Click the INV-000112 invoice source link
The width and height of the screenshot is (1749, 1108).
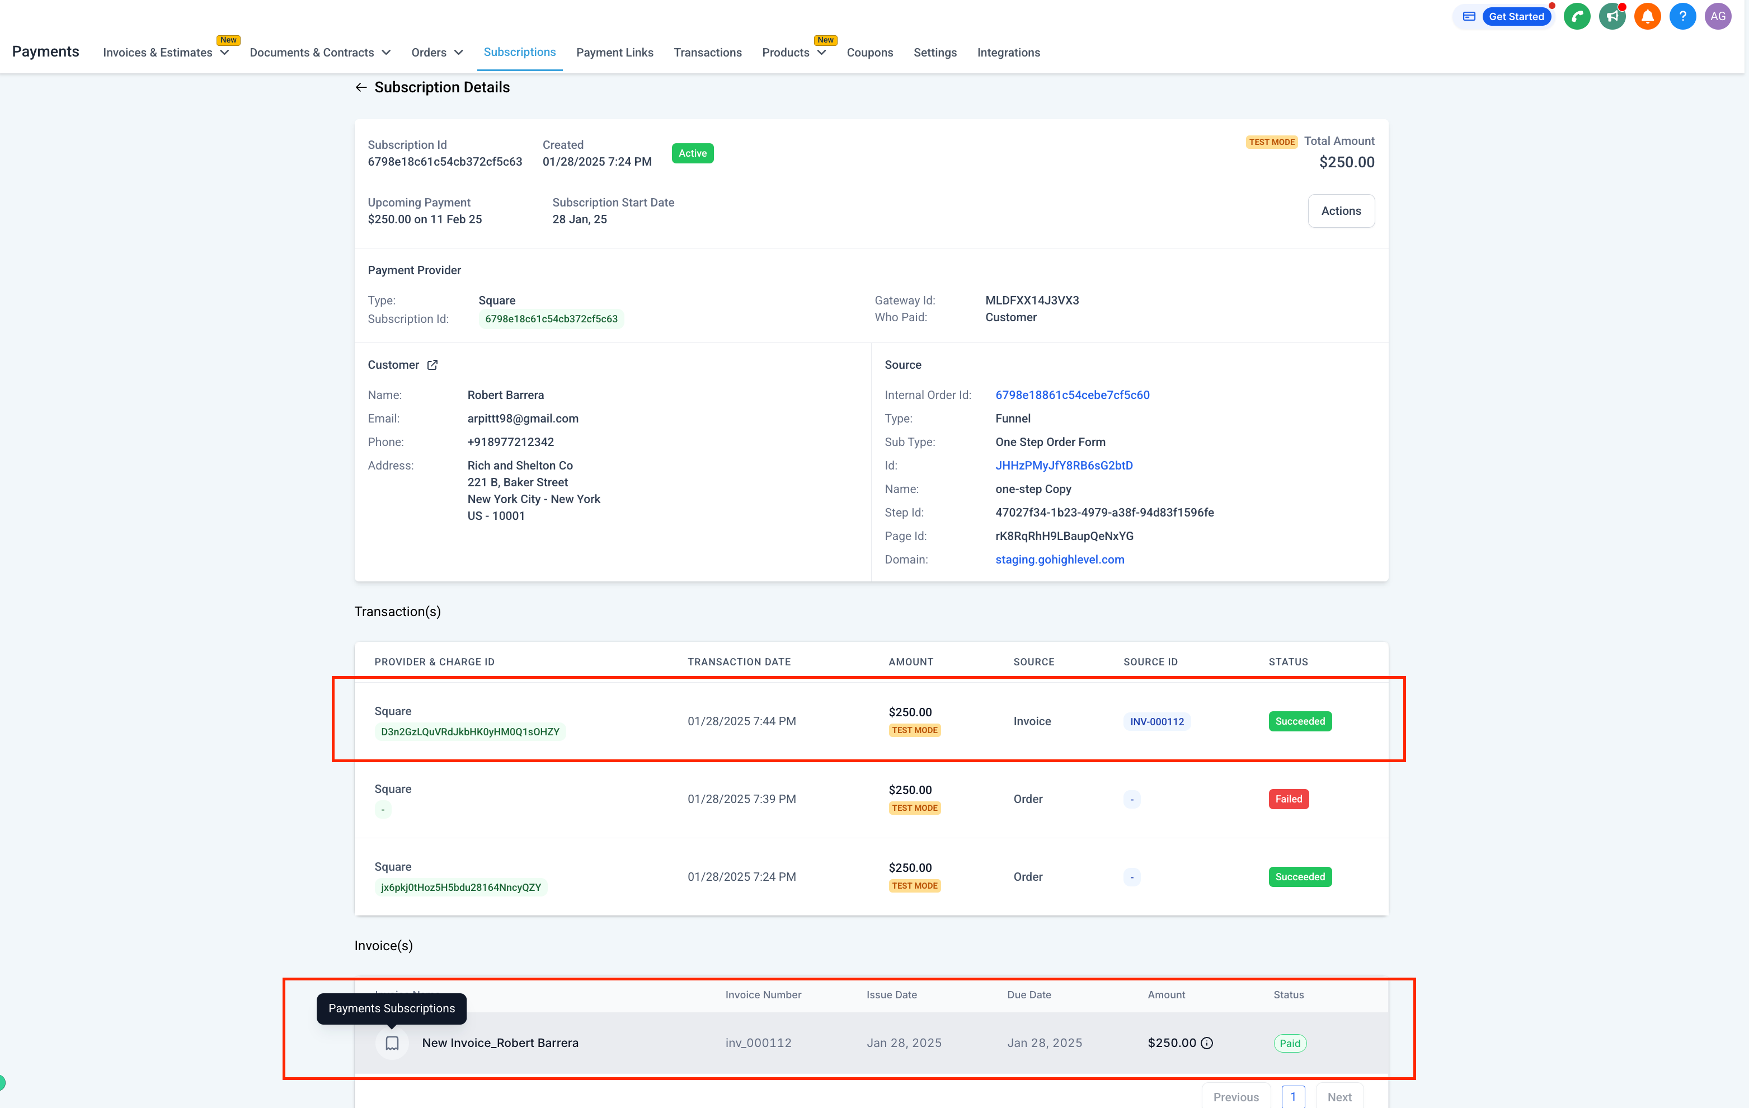pos(1155,720)
